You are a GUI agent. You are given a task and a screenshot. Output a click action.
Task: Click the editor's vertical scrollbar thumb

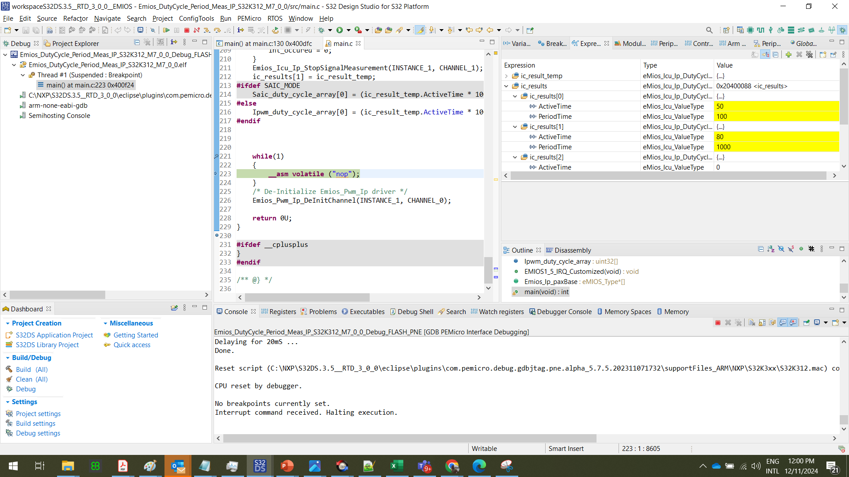point(488,269)
